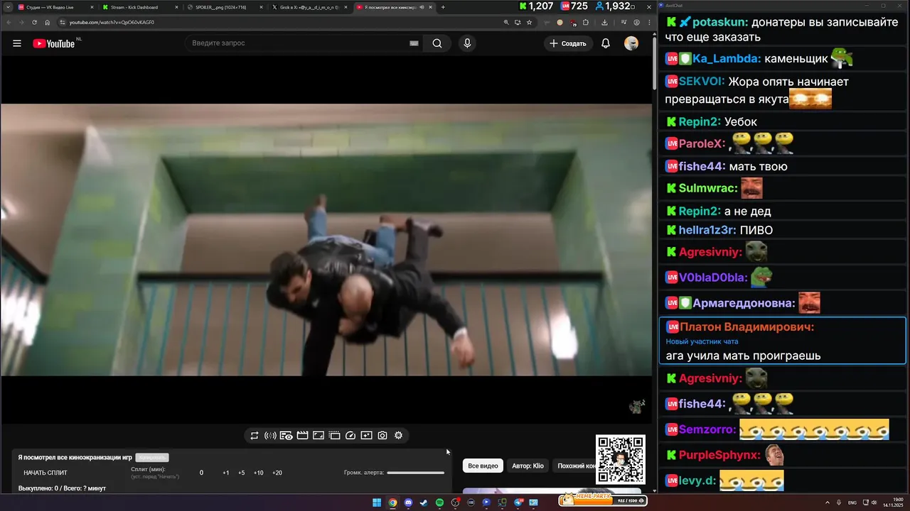Open the browser downloads icon
Screen dimensions: 910x511
pos(604,22)
